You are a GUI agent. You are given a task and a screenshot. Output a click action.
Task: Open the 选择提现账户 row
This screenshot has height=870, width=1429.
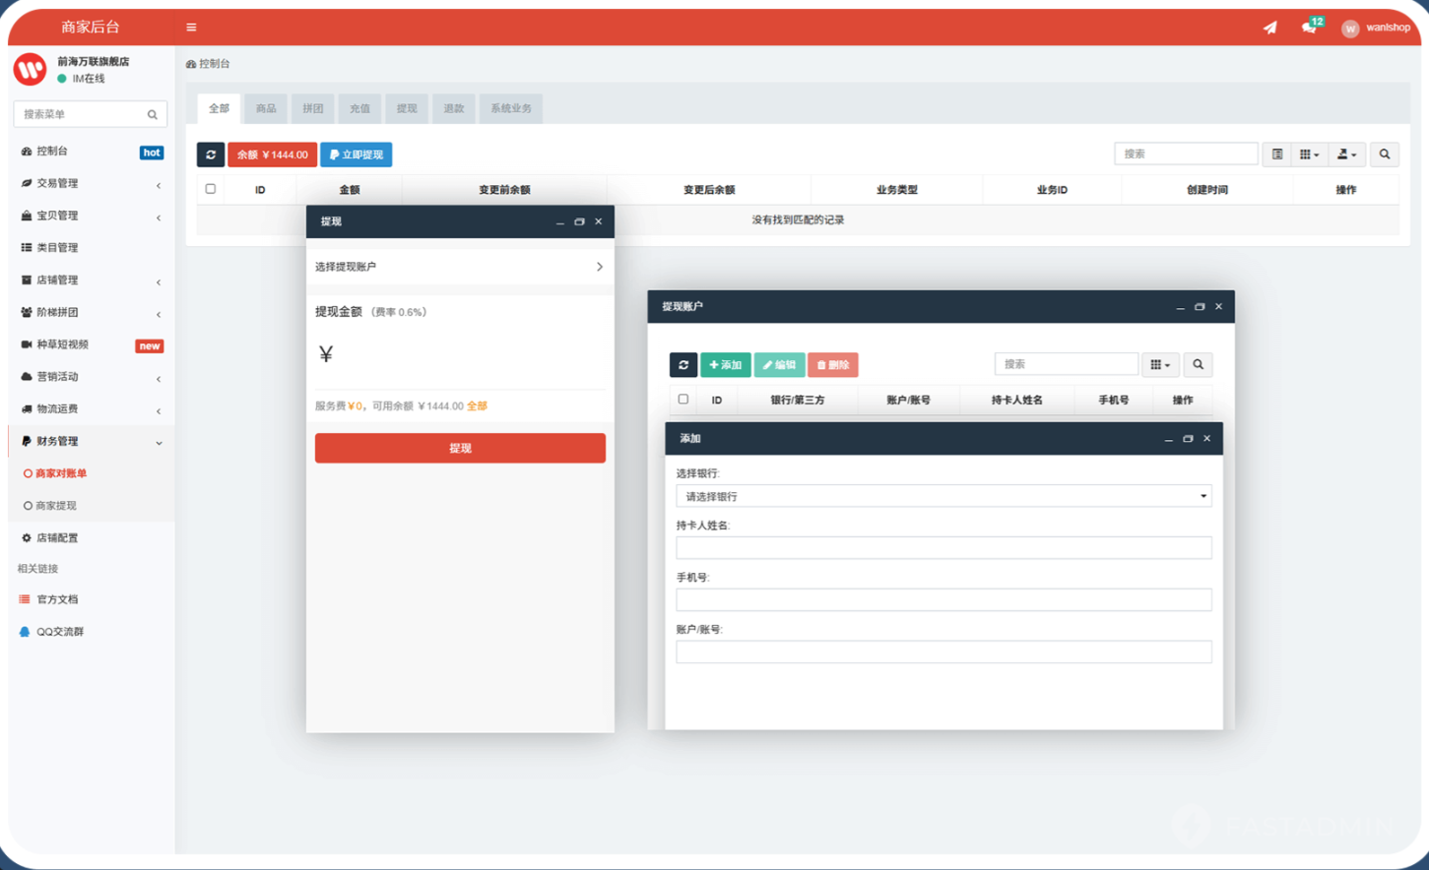pos(459,267)
